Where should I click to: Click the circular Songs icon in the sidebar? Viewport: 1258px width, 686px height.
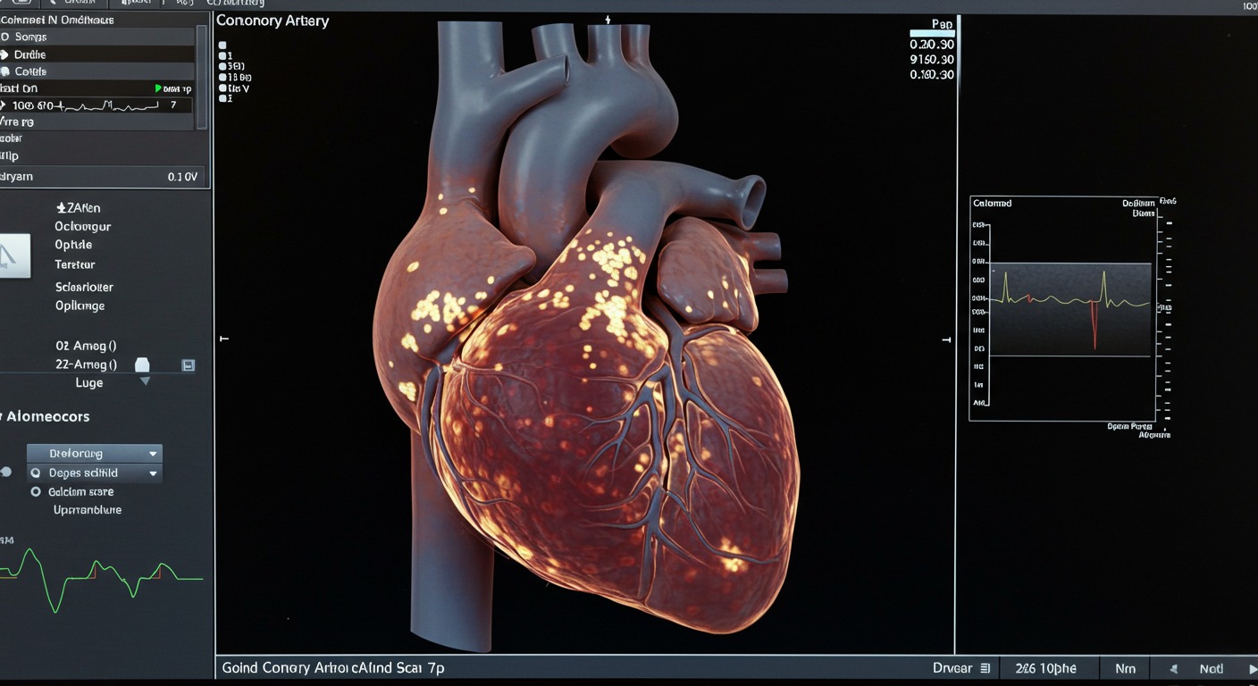[x=7, y=37]
